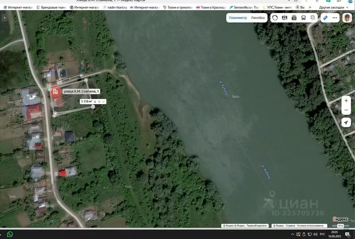Click the ruler measurement tool icon
This screenshot has width=355, height=239.
pyautogui.click(x=325, y=18)
